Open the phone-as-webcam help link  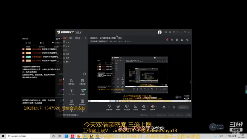point(68,115)
